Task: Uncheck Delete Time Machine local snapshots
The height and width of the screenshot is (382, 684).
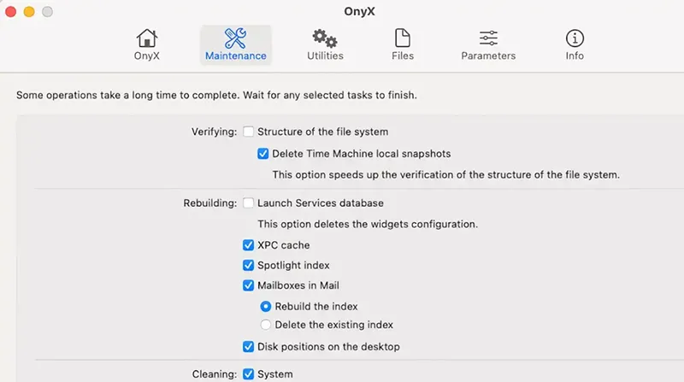Action: click(263, 154)
